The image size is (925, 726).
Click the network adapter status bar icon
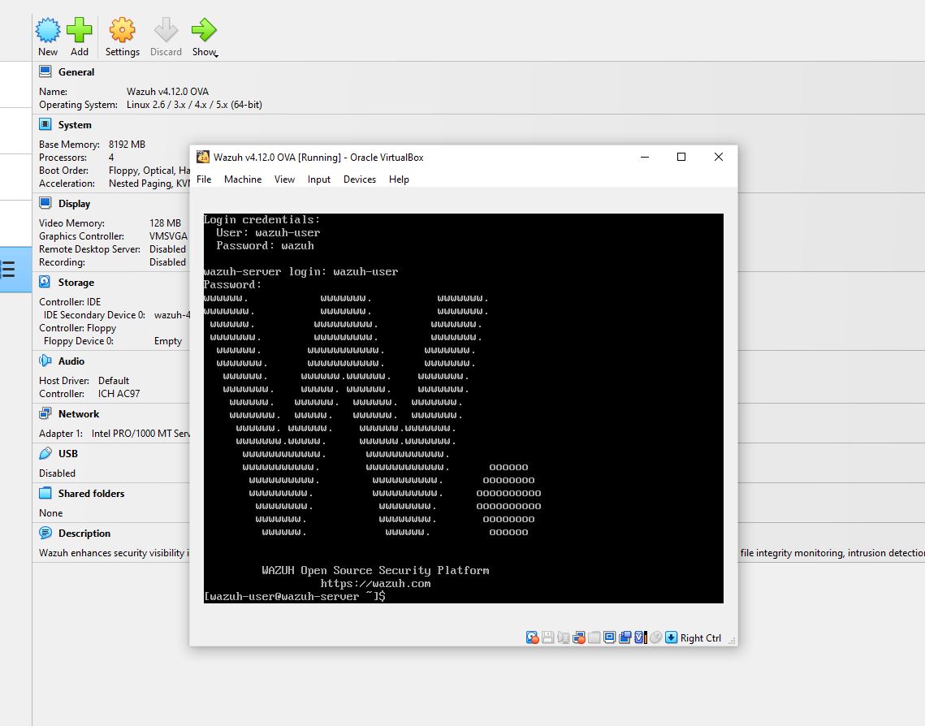(580, 637)
